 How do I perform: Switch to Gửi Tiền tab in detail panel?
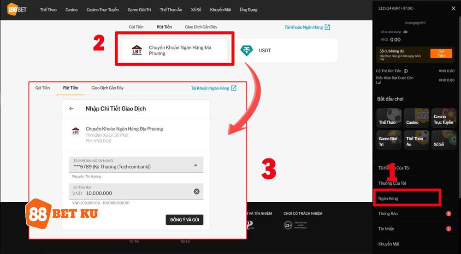coord(42,88)
